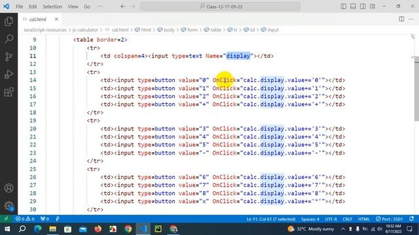The width and height of the screenshot is (419, 235).
Task: Open Mail app from taskbar
Action: [x=83, y=229]
